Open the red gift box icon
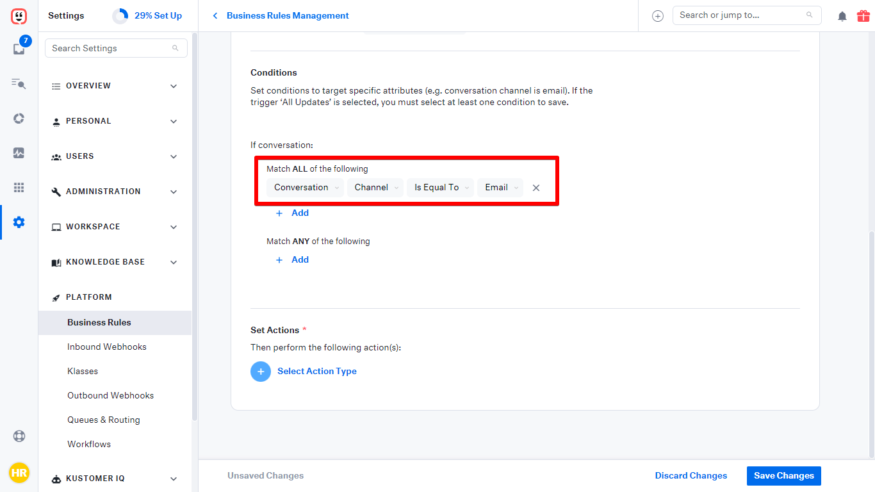The height and width of the screenshot is (492, 875). [863, 16]
